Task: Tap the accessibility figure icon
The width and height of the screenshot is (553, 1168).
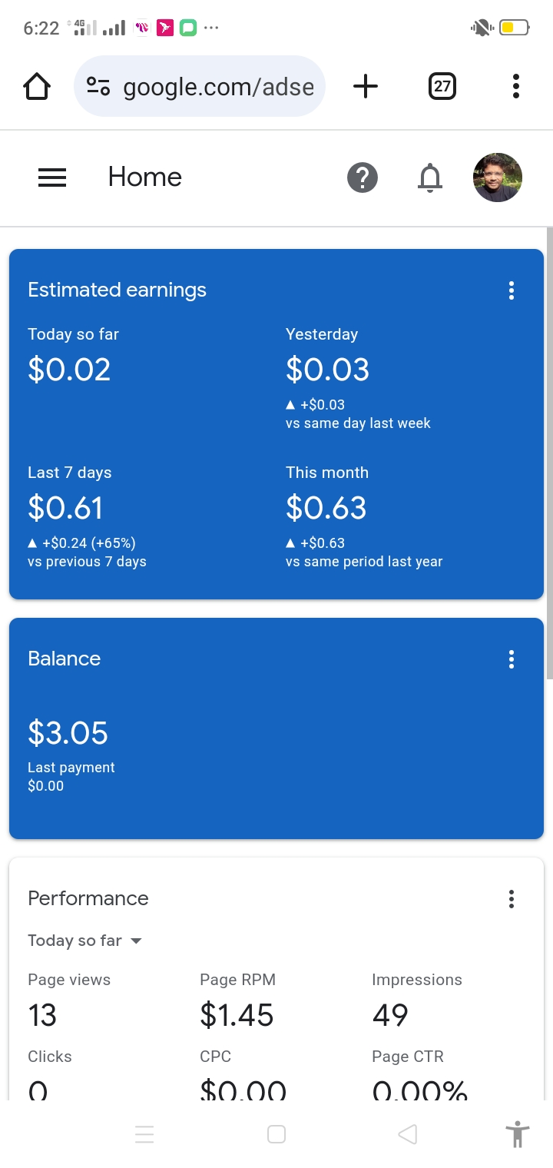Action: point(518,1134)
